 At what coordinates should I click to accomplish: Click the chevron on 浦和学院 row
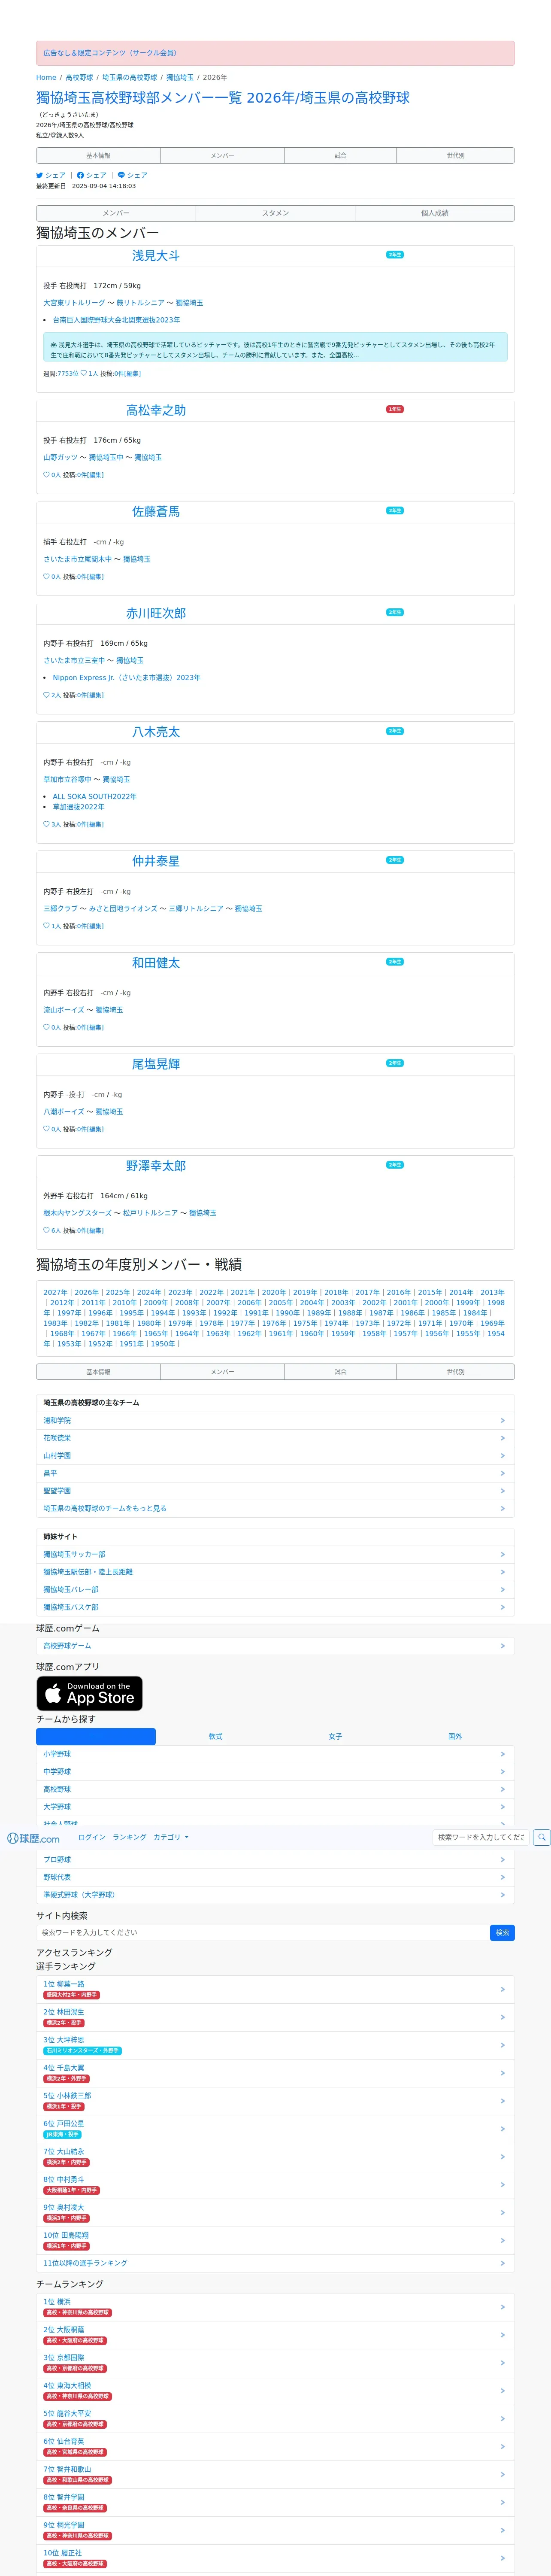click(502, 1420)
